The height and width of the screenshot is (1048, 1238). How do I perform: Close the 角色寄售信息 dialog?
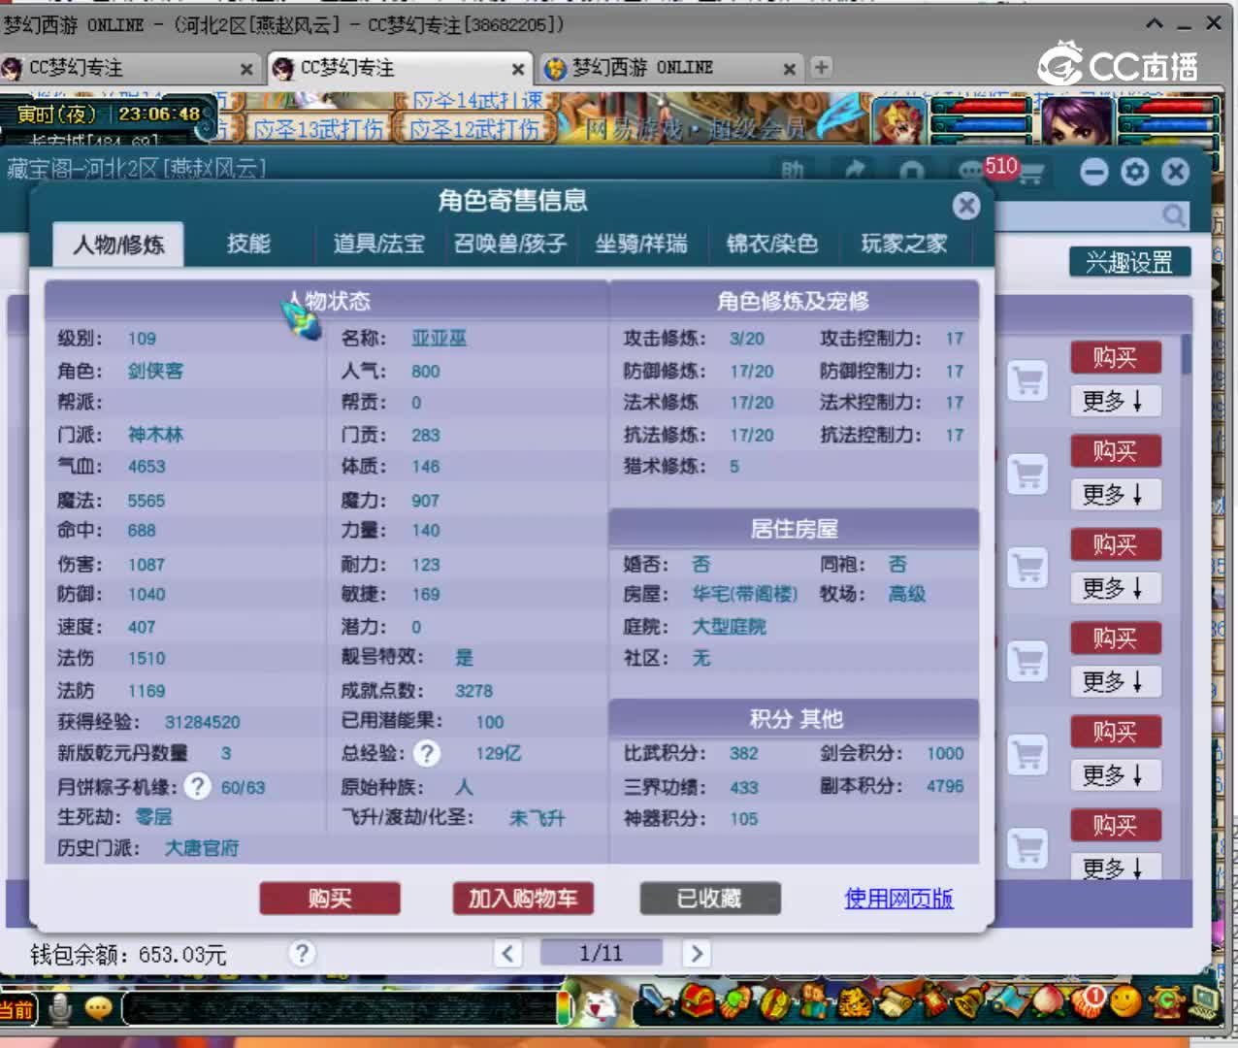click(x=966, y=205)
